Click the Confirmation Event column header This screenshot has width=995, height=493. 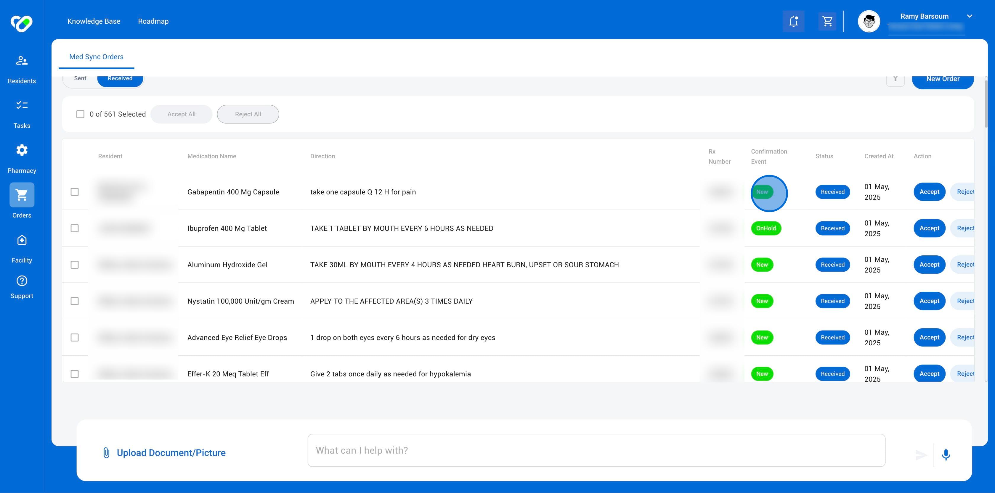(769, 156)
